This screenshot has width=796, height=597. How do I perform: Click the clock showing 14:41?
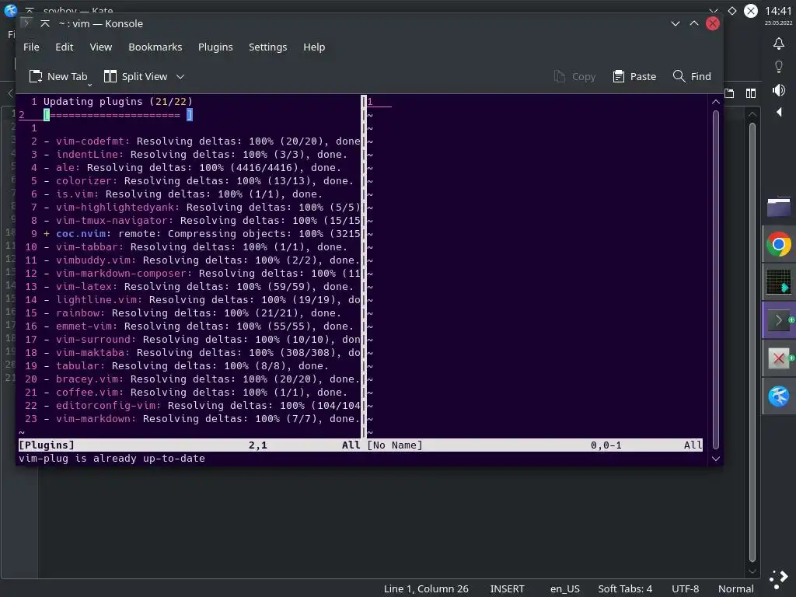(778, 11)
